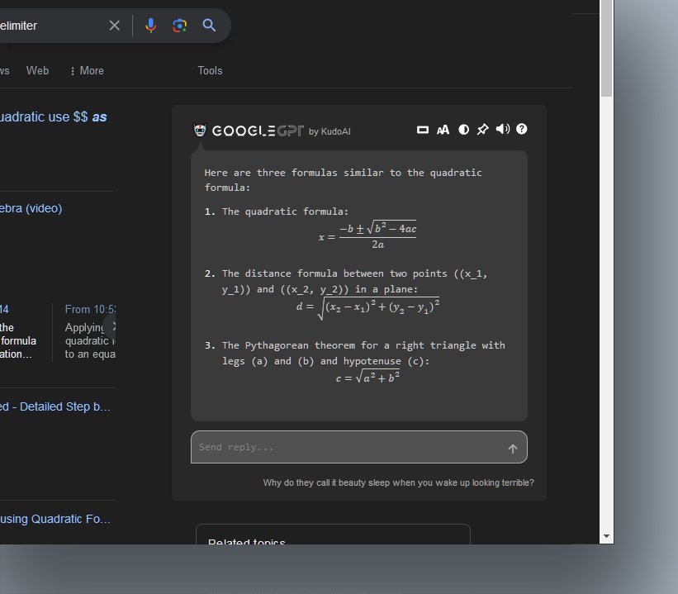Click the scrollbar down arrow
This screenshot has width=678, height=594.
[606, 536]
